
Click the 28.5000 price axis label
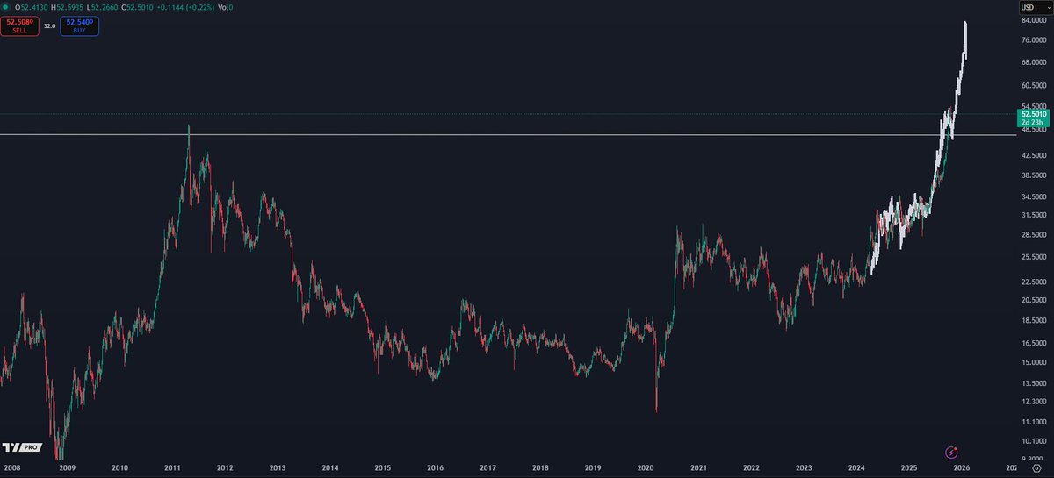[x=1033, y=235]
